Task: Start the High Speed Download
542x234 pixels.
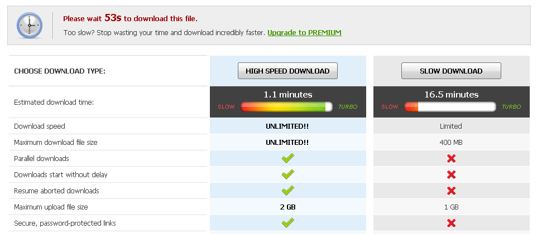Action: (287, 71)
